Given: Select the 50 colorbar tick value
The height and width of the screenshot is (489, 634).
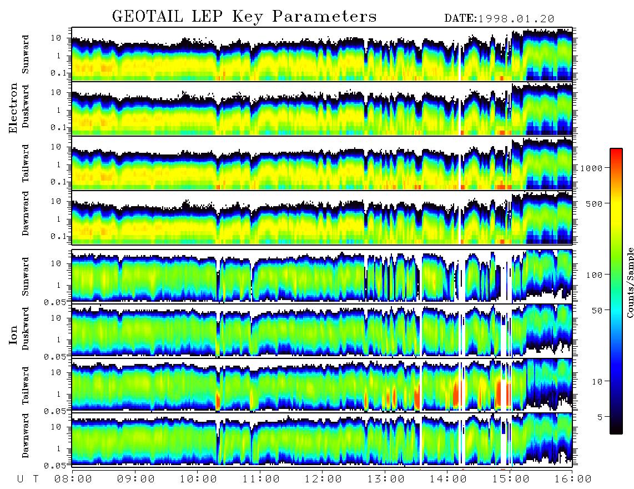Looking at the screenshot, I should 597,311.
